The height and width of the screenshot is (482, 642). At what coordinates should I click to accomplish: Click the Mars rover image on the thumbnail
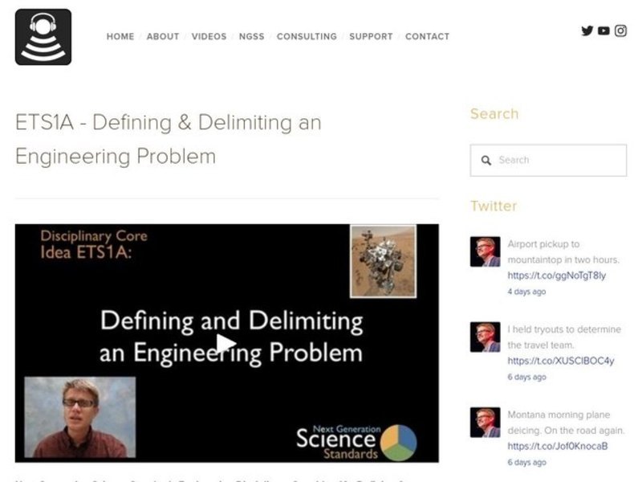click(382, 259)
